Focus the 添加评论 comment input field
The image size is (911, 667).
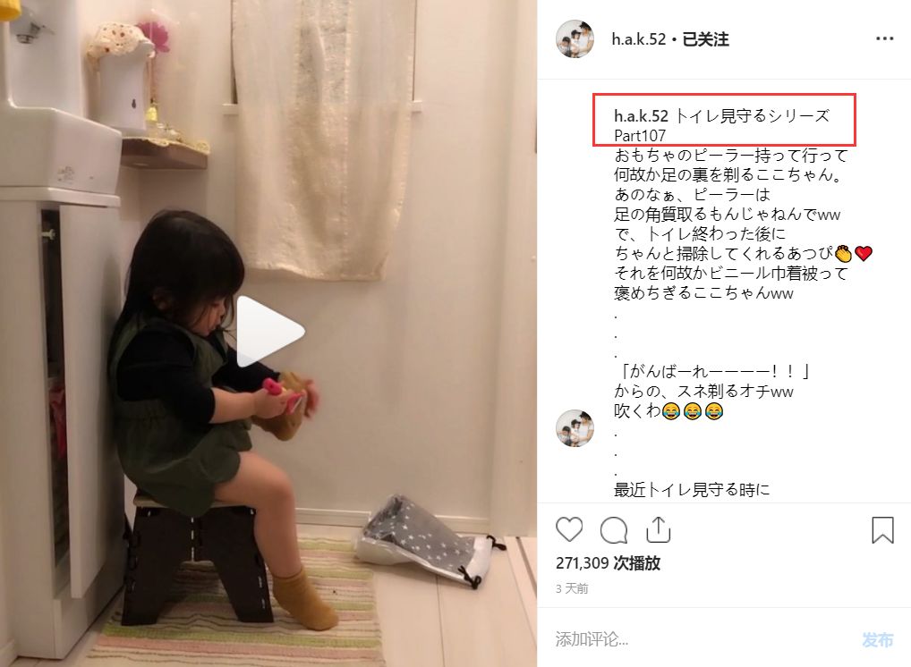(703, 639)
